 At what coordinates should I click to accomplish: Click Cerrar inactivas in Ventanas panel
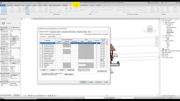pos(157,10)
